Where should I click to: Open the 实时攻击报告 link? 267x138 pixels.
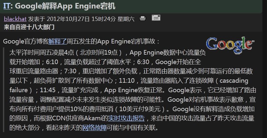coord(126,118)
